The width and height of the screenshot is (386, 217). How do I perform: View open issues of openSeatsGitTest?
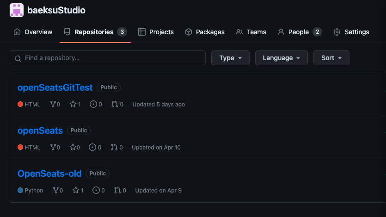click(96, 104)
